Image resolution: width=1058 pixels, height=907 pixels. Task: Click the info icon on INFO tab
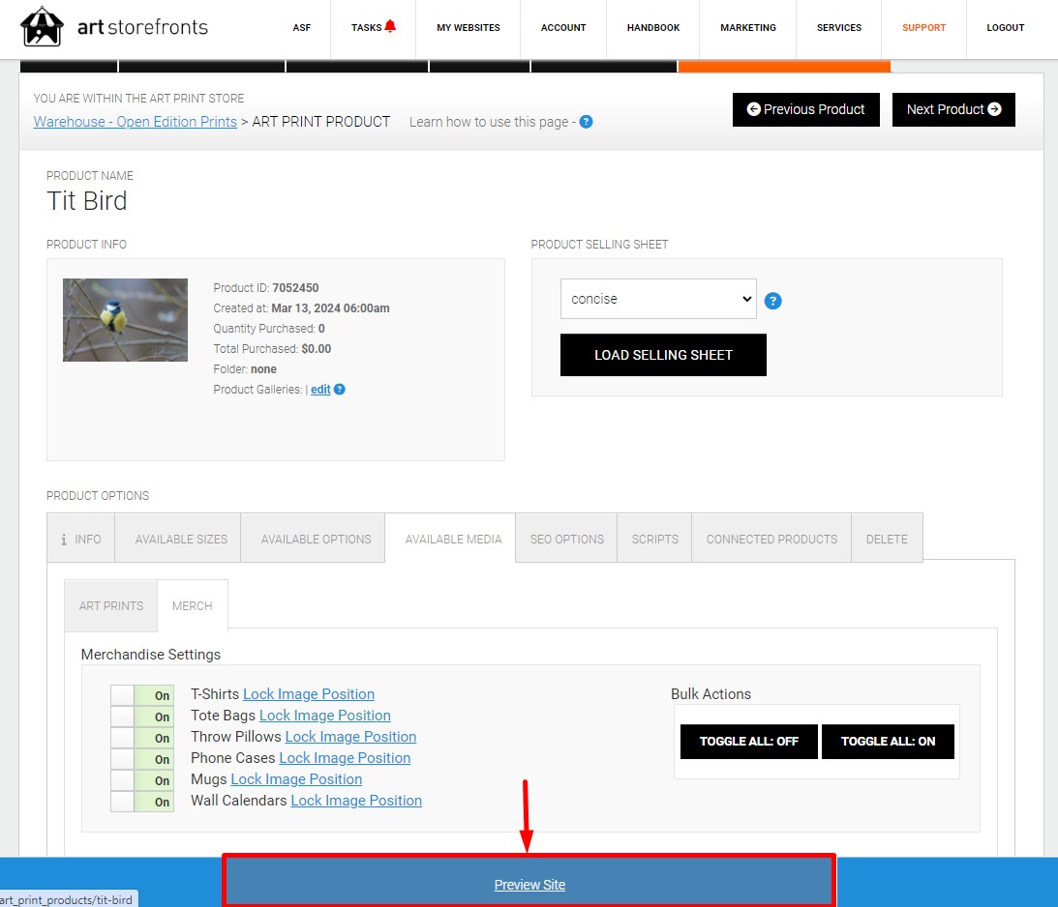tap(64, 540)
